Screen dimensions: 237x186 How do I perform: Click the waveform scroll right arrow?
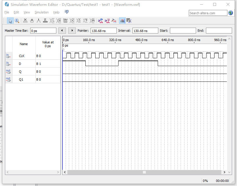point(224,172)
